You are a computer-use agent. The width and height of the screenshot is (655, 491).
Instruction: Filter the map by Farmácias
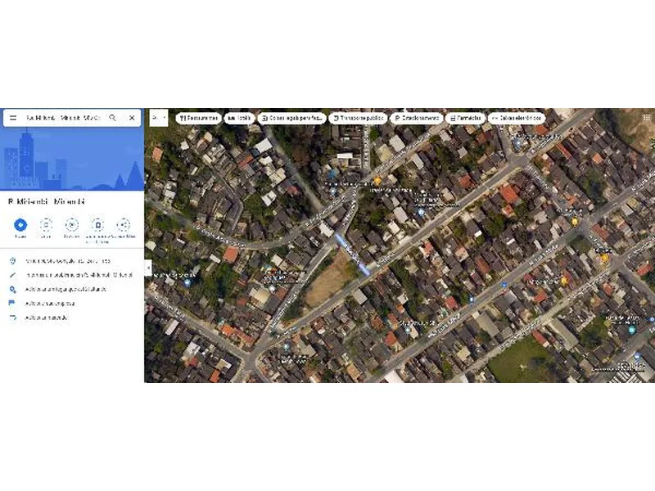coord(465,119)
